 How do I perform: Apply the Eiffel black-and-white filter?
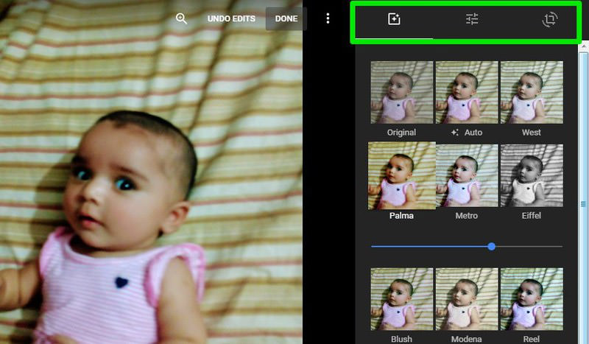click(532, 175)
